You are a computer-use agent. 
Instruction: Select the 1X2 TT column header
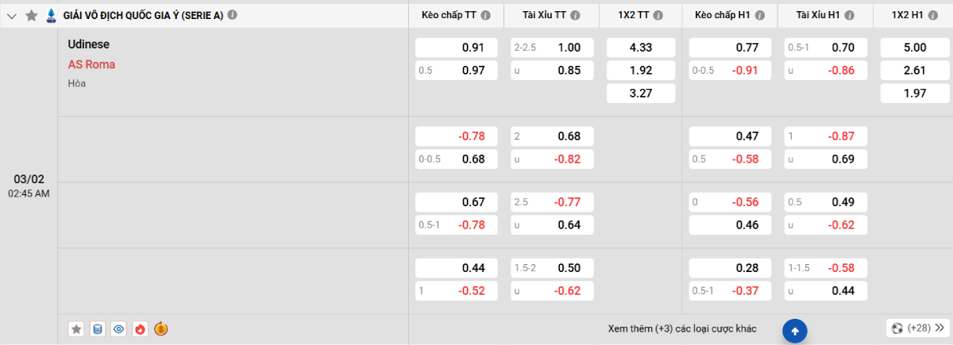634,15
